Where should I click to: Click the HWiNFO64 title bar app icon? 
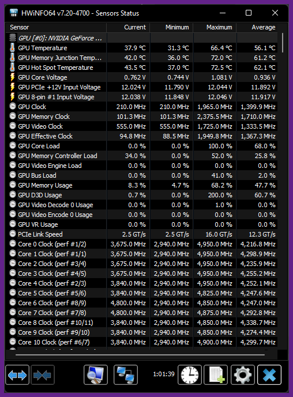pos(14,13)
